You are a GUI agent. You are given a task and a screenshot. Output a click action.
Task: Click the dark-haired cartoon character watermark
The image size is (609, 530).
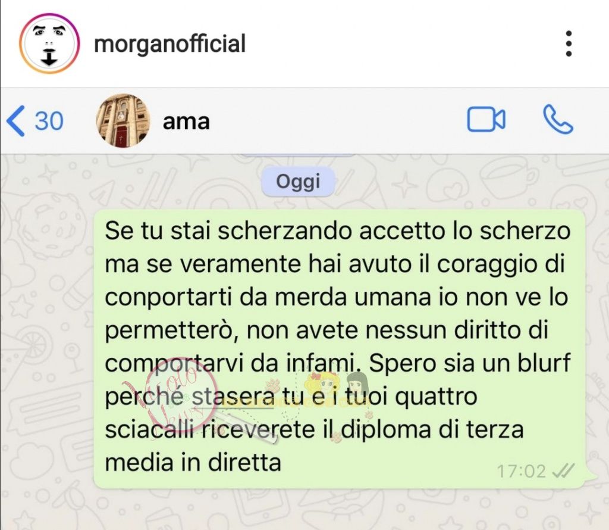[357, 384]
